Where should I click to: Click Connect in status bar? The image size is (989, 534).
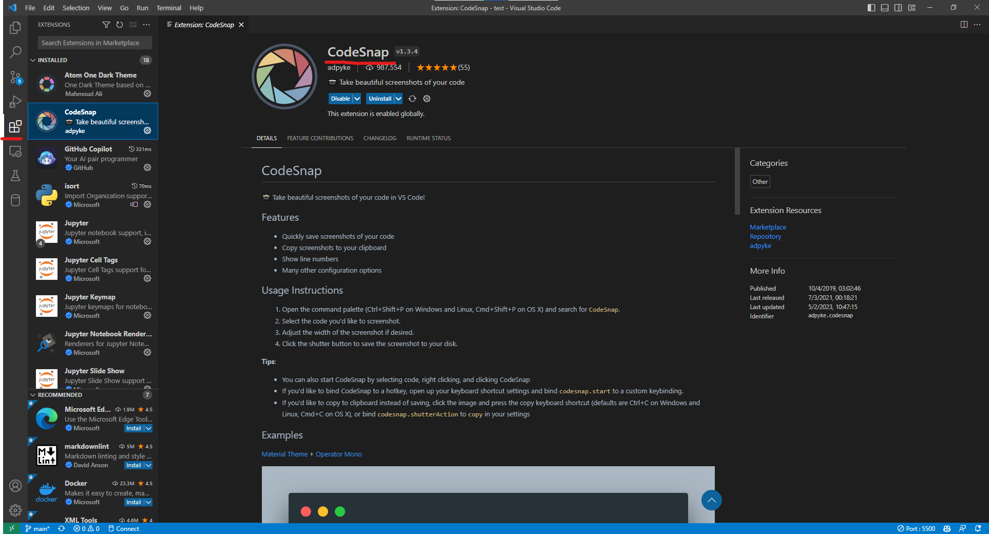124,528
